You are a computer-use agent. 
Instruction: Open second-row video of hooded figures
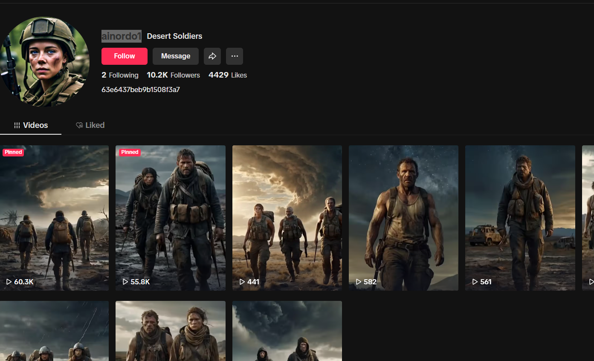[287, 331]
